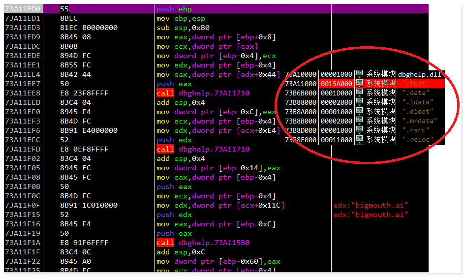Click the instruction mov ebp,esp

pos(181,18)
